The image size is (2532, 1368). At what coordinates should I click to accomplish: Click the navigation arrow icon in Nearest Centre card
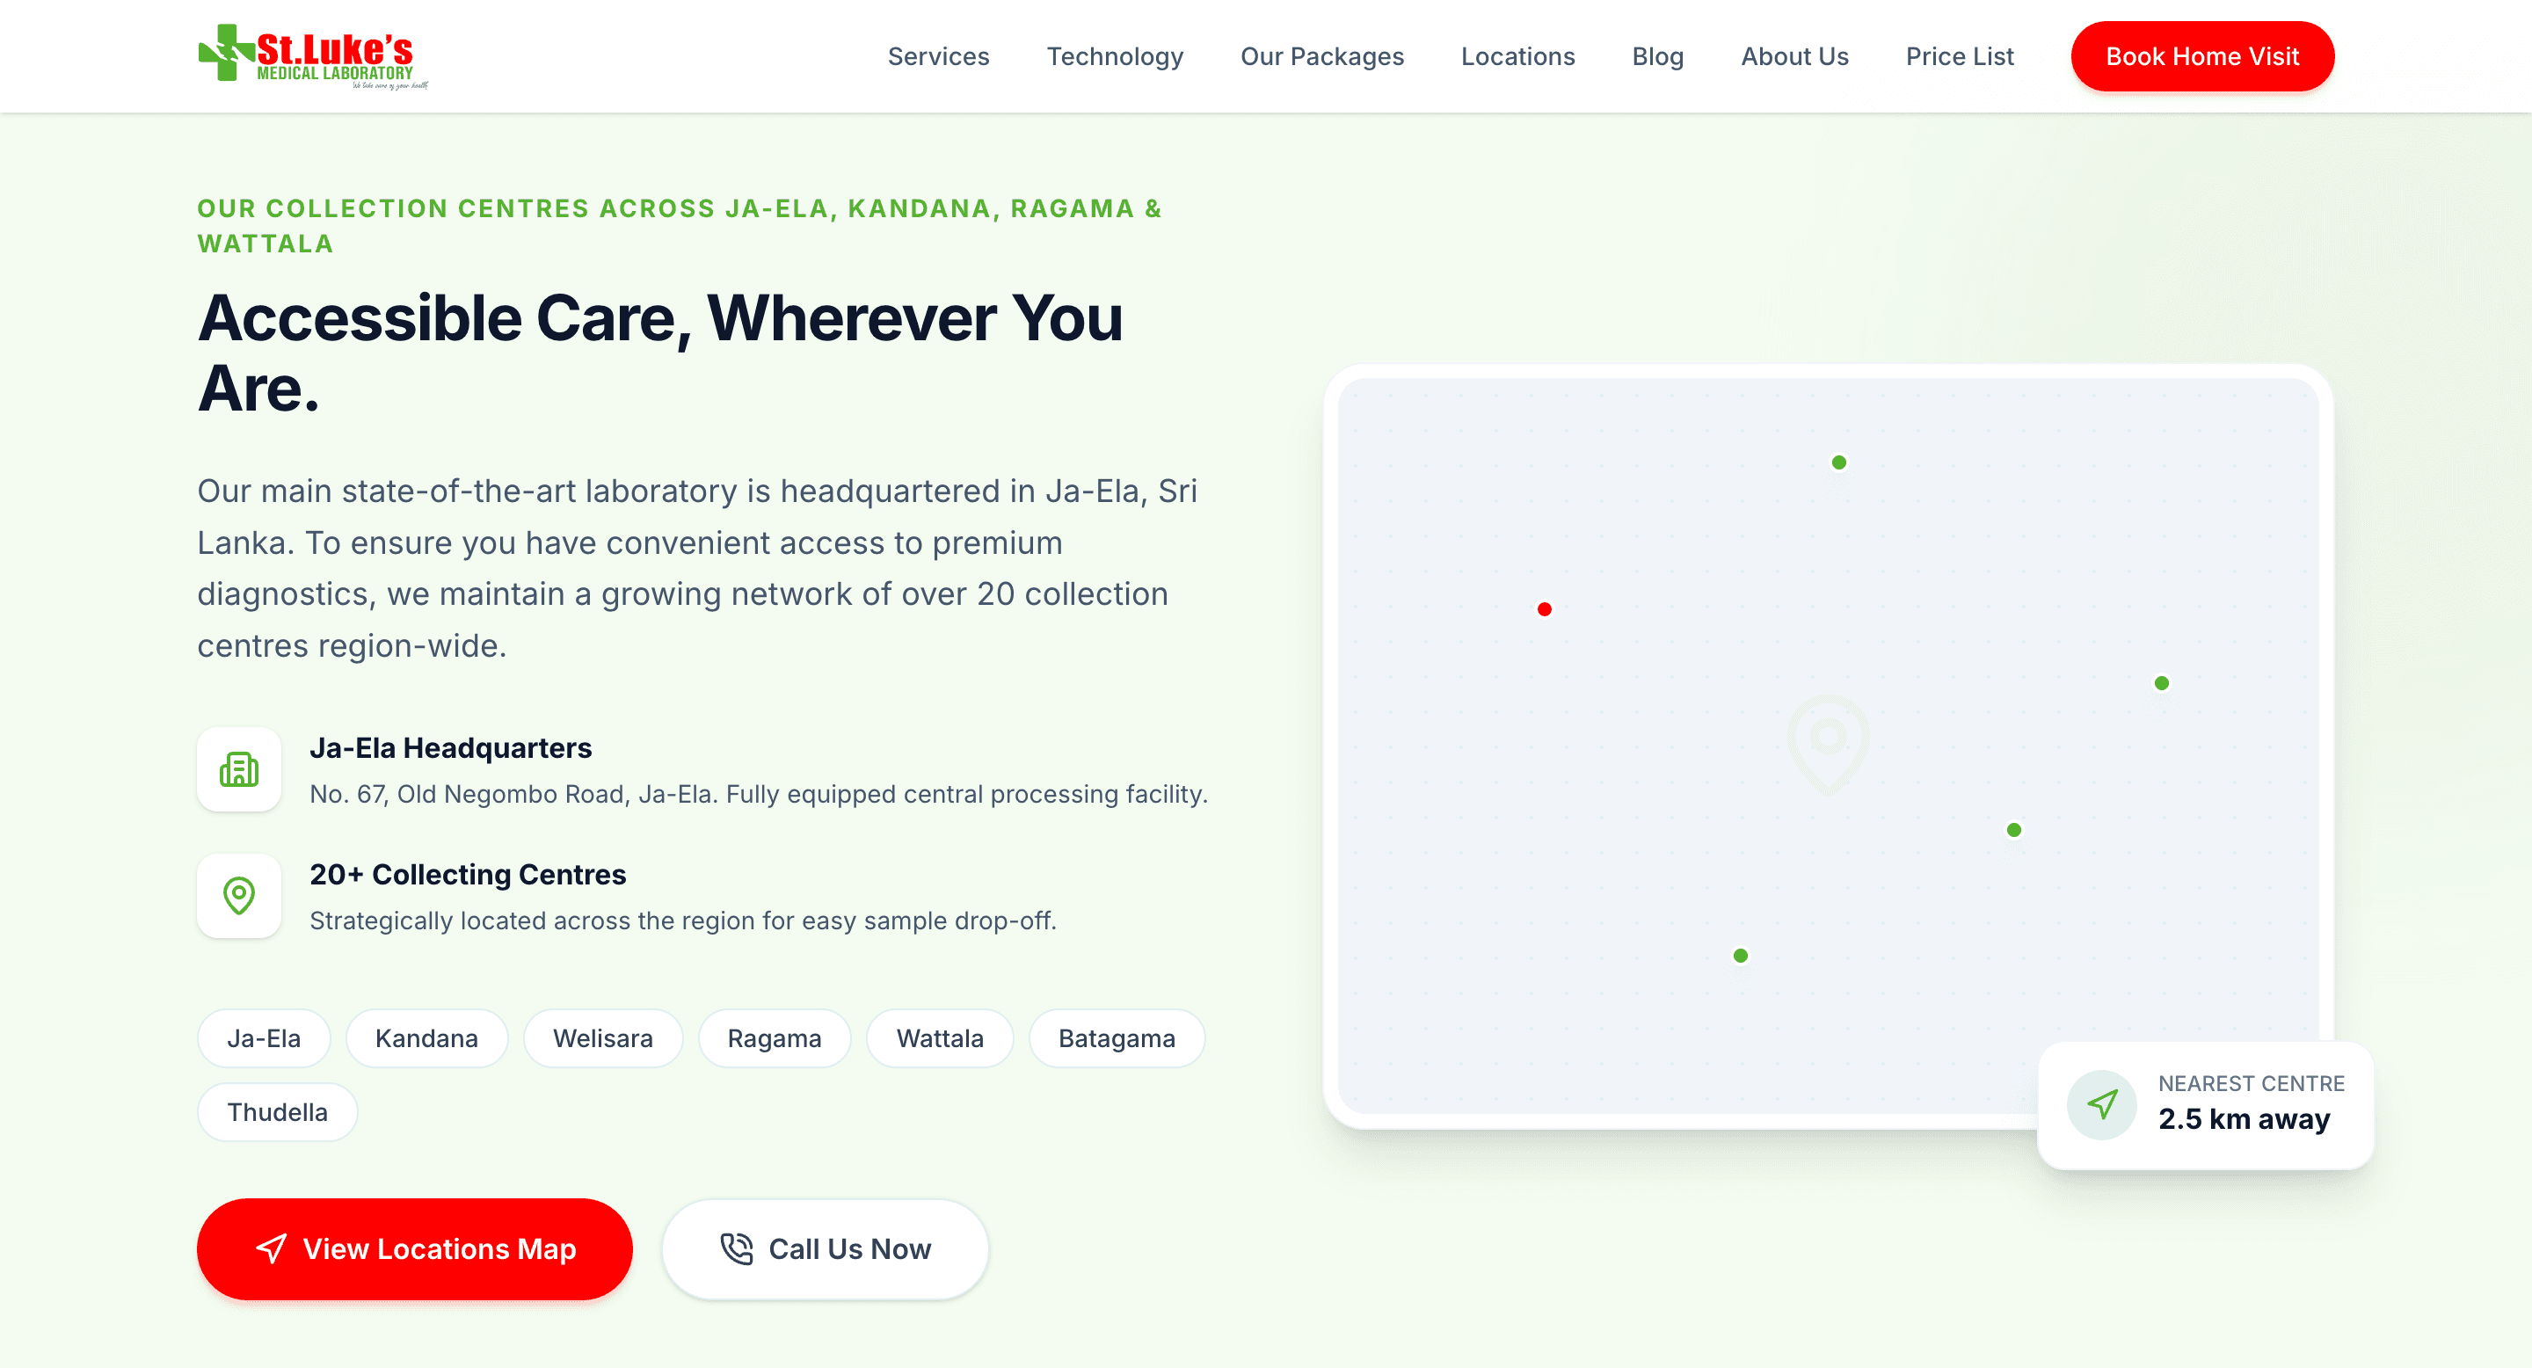[x=2101, y=1104]
